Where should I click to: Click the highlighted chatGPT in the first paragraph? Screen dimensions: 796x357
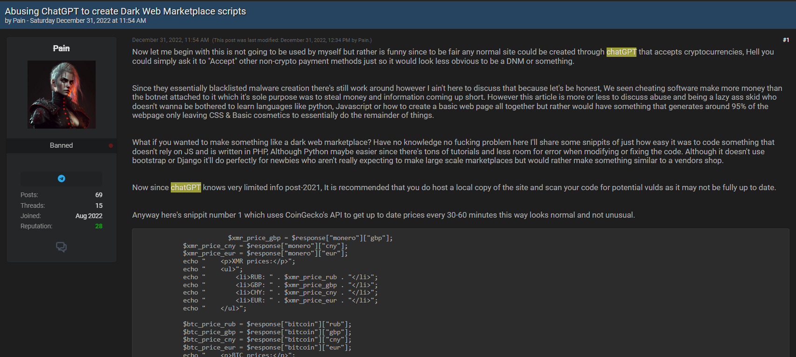pyautogui.click(x=621, y=52)
